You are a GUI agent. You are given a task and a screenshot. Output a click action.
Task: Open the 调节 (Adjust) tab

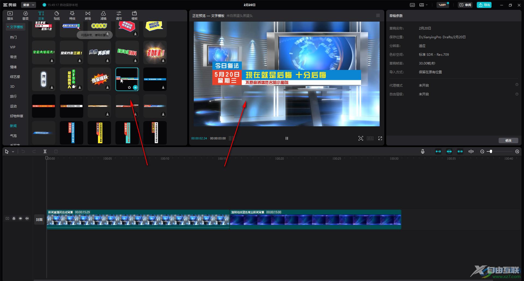click(x=119, y=16)
